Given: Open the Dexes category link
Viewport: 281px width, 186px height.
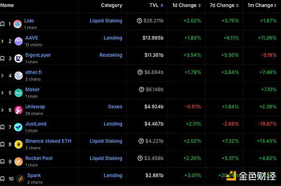Looking at the screenshot, I should coord(115,106).
